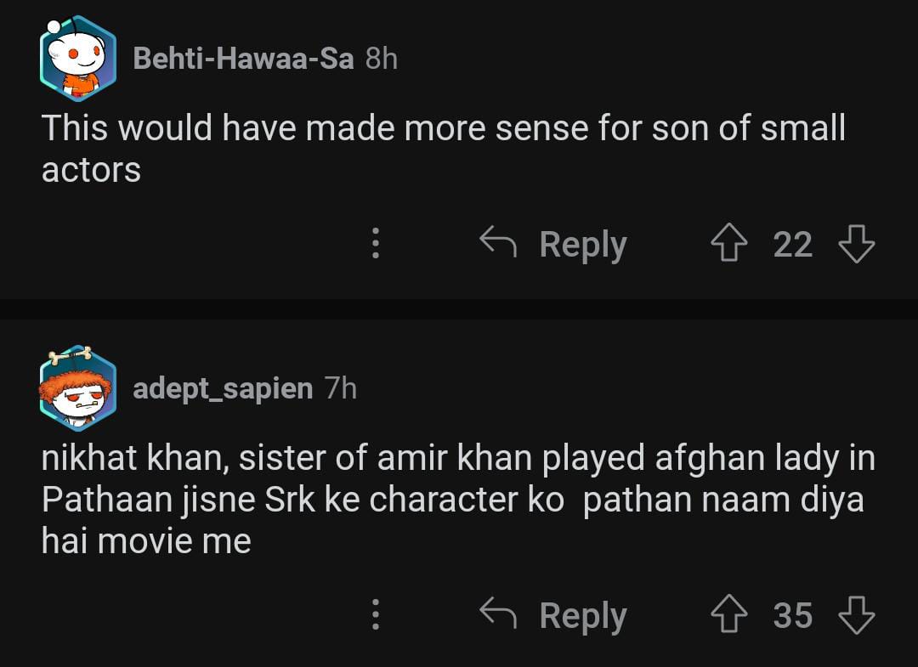The image size is (918, 667).
Task: Visit Behti-Hawaa-Sa username profile link
Action: point(243,59)
